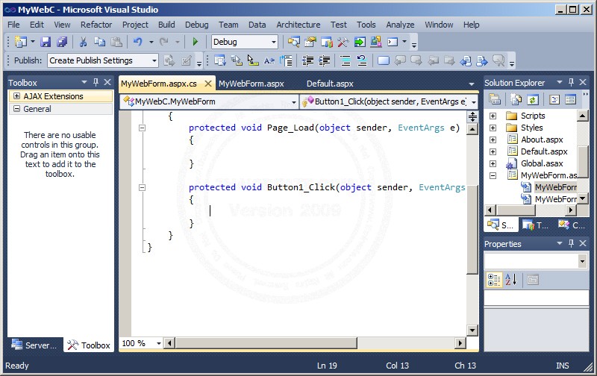Click Show All Files in Solution Explorer
Viewport: 597px width, 376px height.
(x=516, y=100)
